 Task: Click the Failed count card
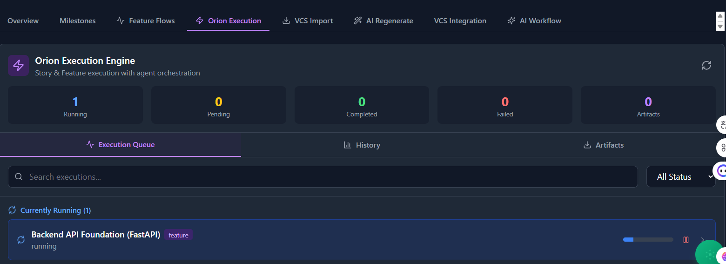point(505,105)
